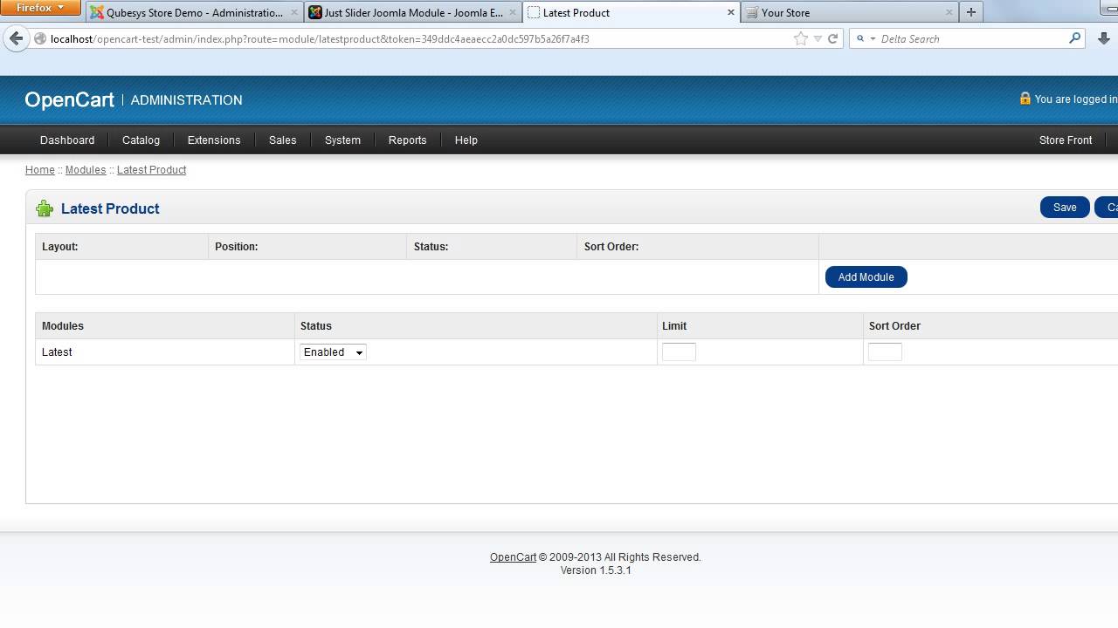Click the Latest module name text
This screenshot has height=628, width=1118.
pyautogui.click(x=57, y=352)
